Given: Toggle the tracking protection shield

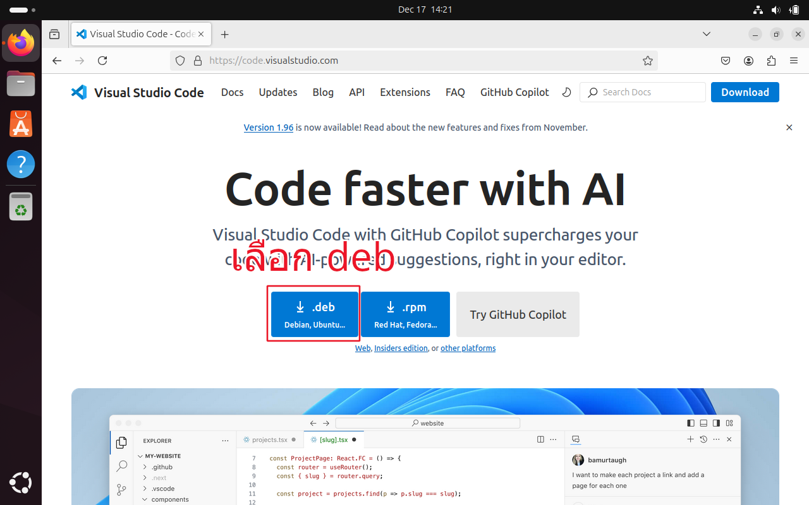Looking at the screenshot, I should tap(180, 61).
